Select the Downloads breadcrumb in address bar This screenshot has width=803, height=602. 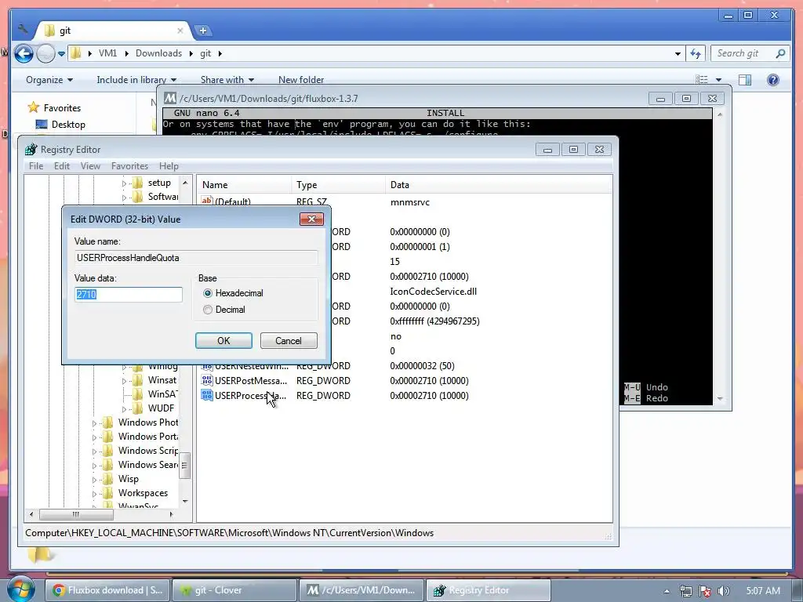(158, 53)
